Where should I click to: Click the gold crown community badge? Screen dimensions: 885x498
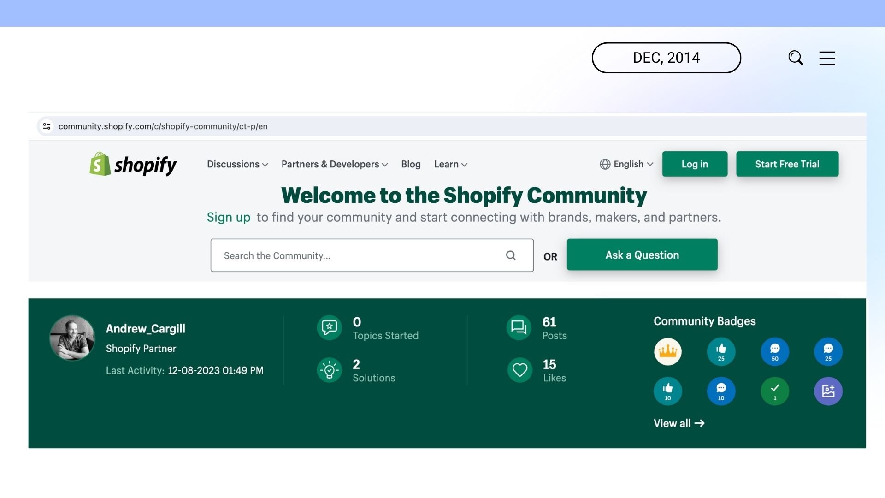tap(667, 351)
